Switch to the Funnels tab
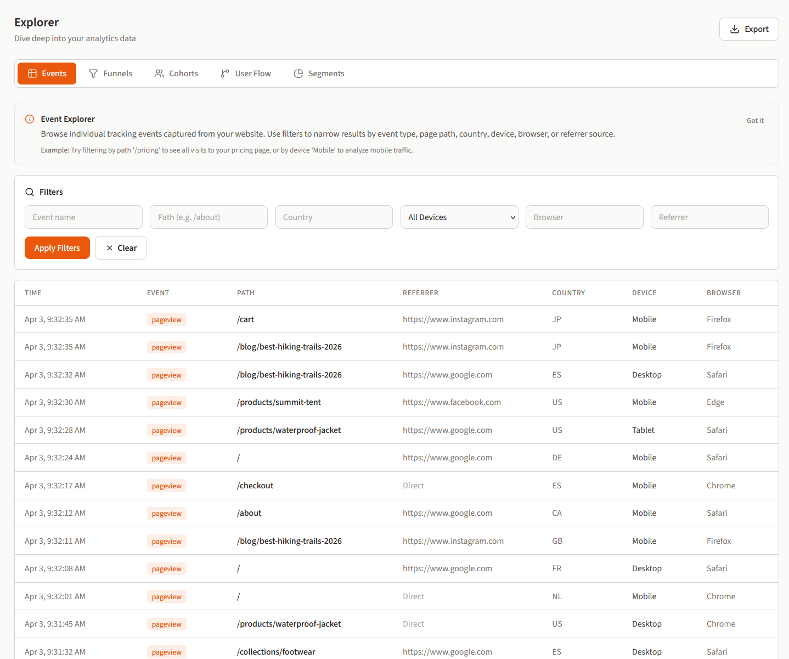This screenshot has width=789, height=659. point(111,73)
